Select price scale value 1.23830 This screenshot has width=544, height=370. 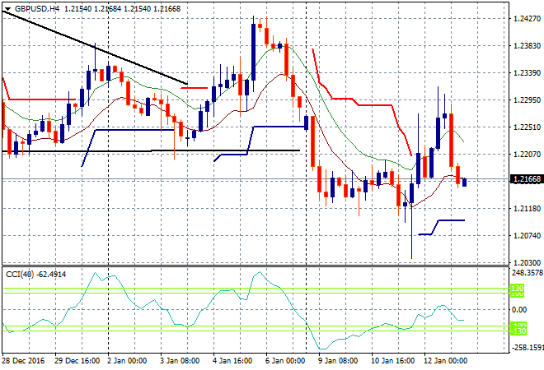tap(527, 46)
